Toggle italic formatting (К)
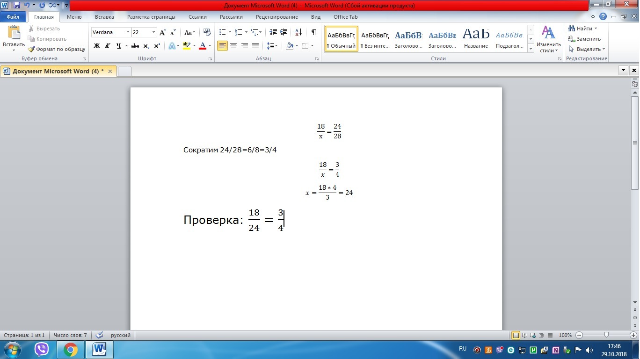640x359 pixels. [108, 46]
